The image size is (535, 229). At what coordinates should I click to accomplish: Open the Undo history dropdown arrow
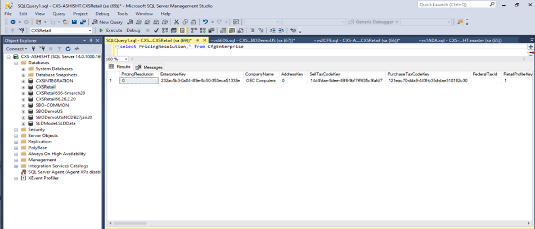point(212,22)
